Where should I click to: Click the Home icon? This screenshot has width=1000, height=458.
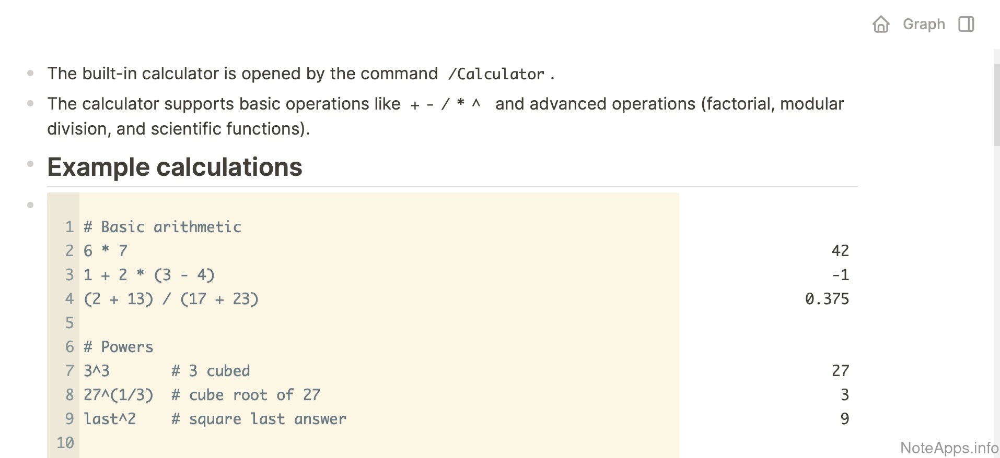(881, 25)
